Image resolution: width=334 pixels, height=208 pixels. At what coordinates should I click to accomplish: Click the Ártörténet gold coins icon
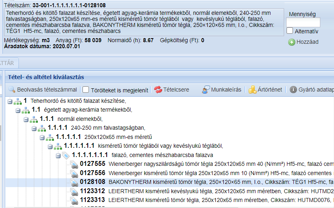tap(252, 90)
